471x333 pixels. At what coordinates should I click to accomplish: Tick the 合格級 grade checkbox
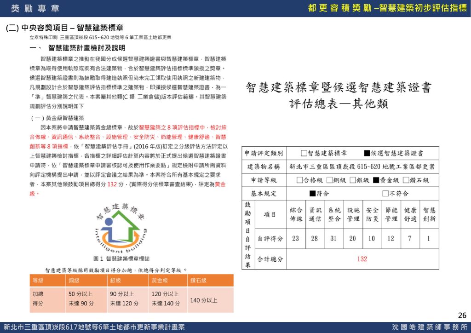tap(299, 180)
